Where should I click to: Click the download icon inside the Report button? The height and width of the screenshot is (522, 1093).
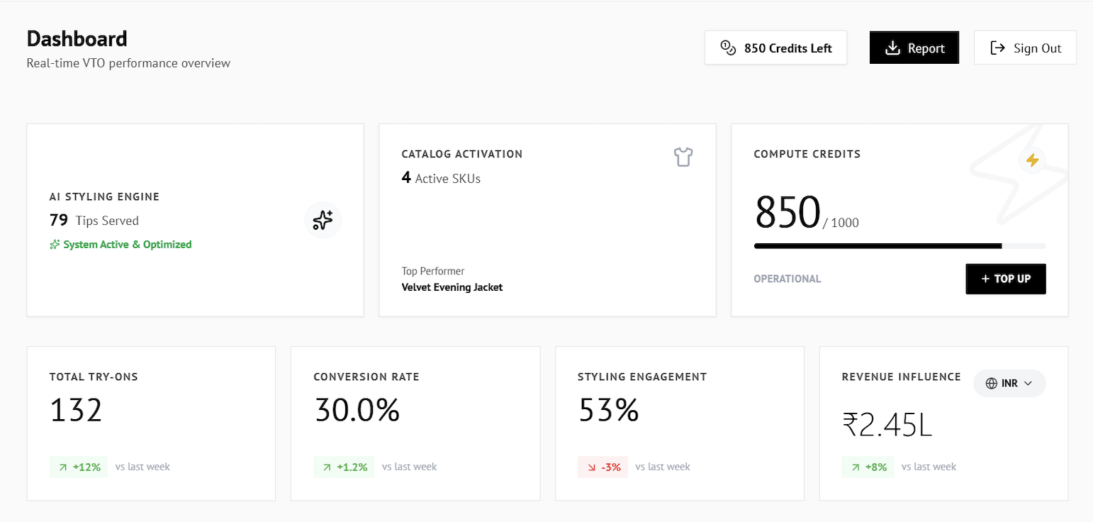coord(892,48)
